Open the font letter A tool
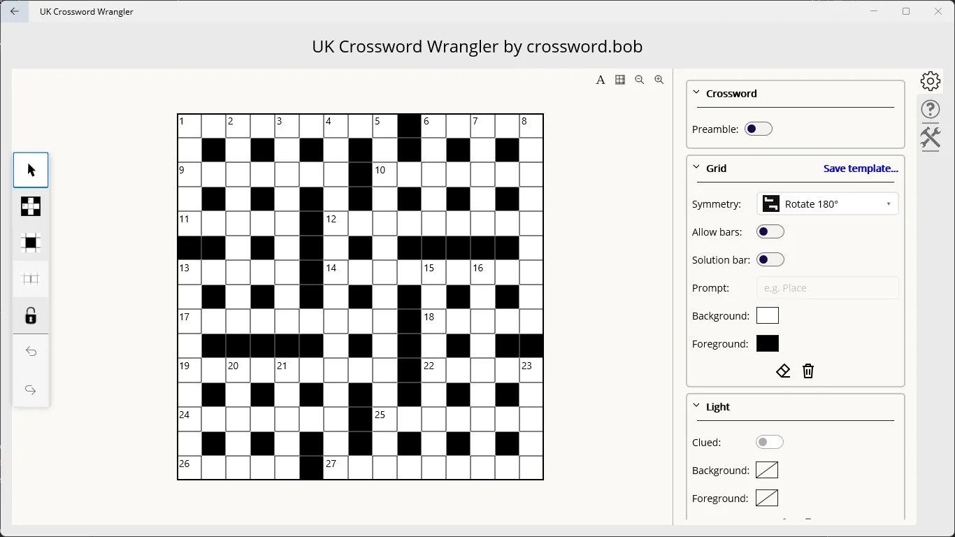Viewport: 955px width, 537px height. [601, 80]
